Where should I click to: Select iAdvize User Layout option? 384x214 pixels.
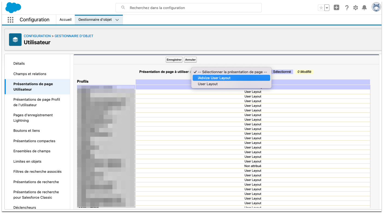point(214,78)
